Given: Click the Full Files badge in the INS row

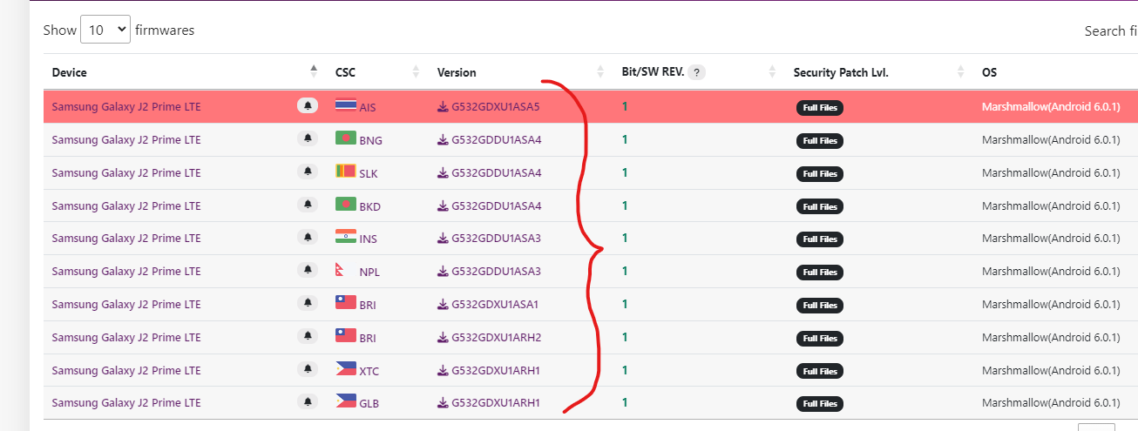Looking at the screenshot, I should click(x=819, y=239).
